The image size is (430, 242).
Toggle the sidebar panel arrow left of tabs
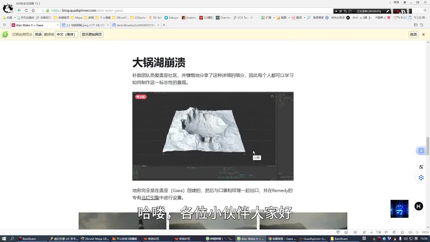point(4,25)
